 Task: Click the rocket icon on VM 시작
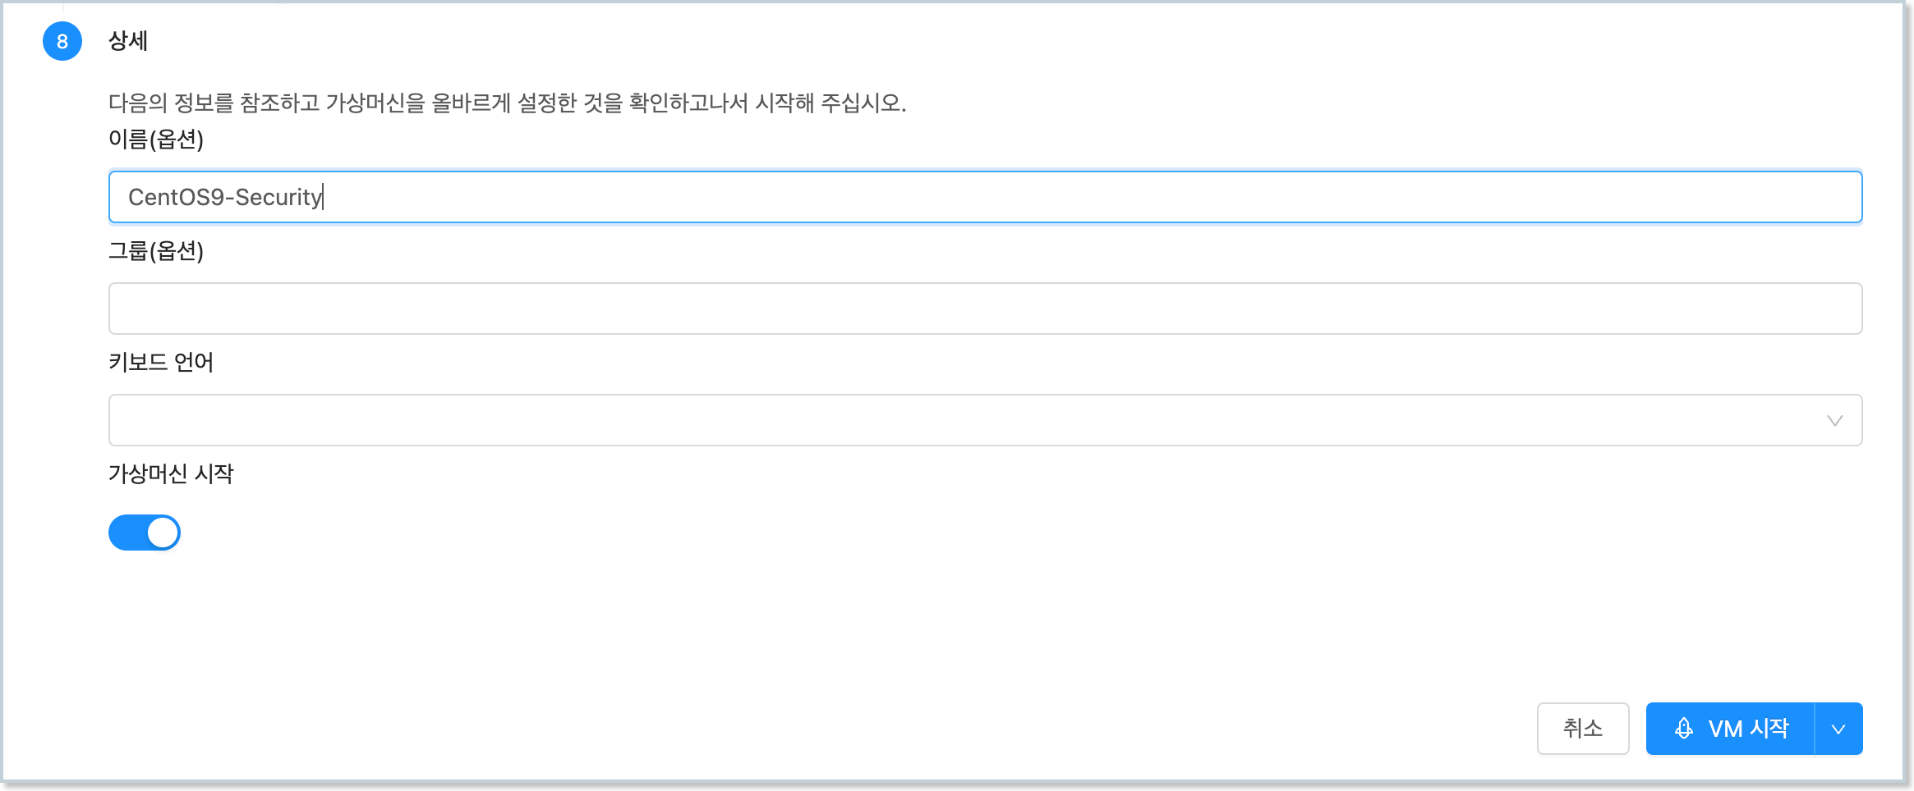pos(1683,729)
